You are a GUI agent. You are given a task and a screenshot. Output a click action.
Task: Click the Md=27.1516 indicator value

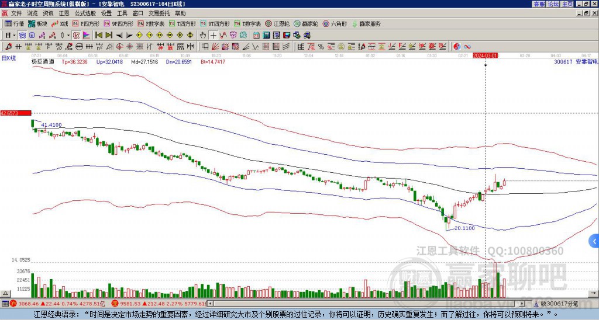coord(144,62)
